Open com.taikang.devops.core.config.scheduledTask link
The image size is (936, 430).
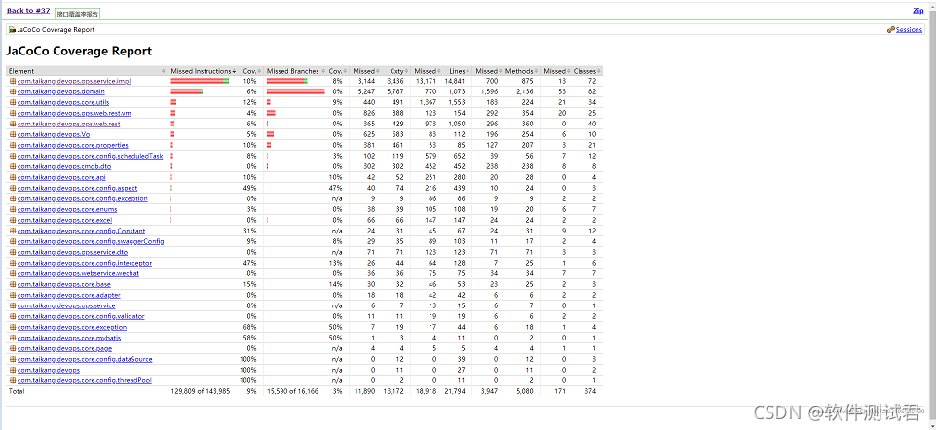point(91,157)
